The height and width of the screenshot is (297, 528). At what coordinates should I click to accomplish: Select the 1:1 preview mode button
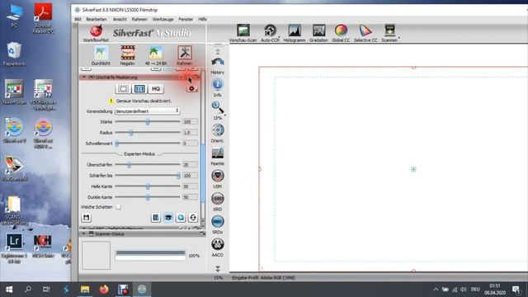(x=139, y=88)
